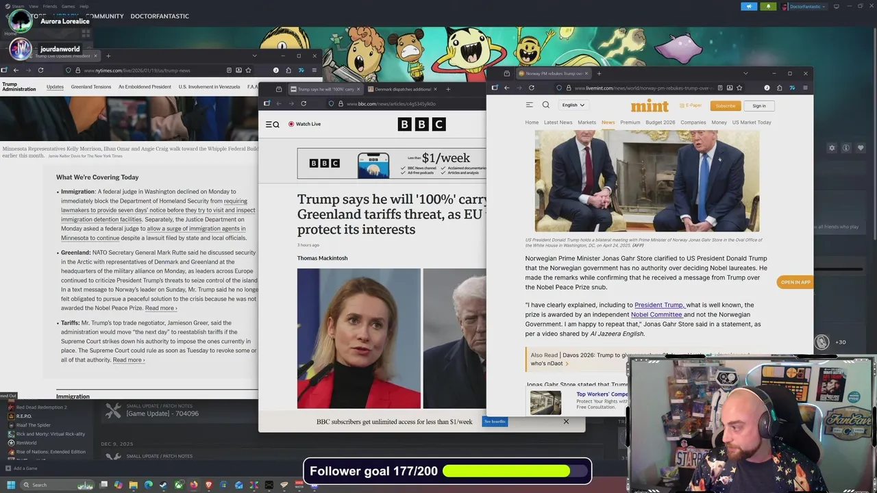The height and width of the screenshot is (493, 877).
Task: Open DOCTORFANTASTIC profile menu in Steam
Action: point(160,16)
